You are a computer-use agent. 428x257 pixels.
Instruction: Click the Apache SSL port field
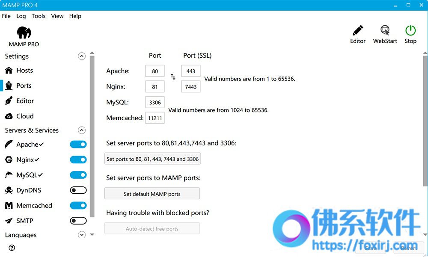191,71
